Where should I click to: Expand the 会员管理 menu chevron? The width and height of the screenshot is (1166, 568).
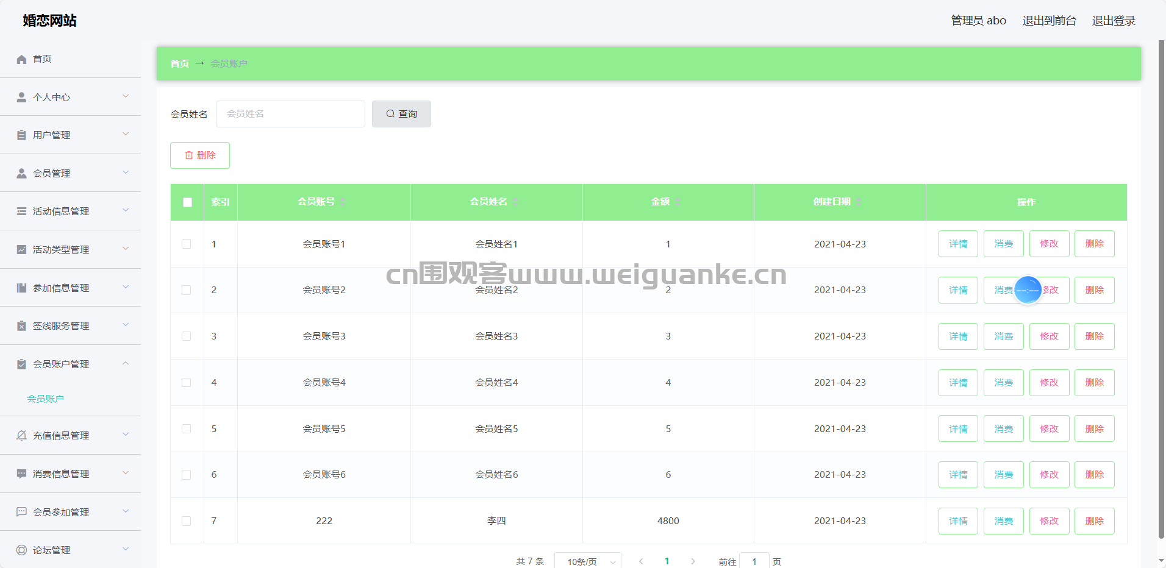pyautogui.click(x=126, y=172)
